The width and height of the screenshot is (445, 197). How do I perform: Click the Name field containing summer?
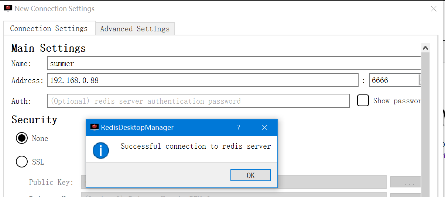click(x=233, y=63)
